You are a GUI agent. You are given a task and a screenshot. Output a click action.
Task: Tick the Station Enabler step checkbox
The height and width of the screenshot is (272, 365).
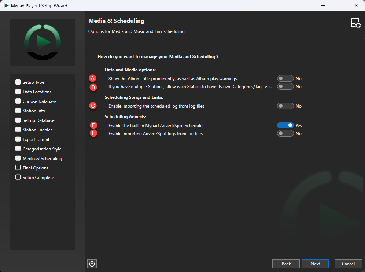coord(18,130)
